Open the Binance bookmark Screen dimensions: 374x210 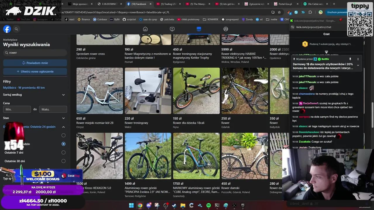coord(84,19)
